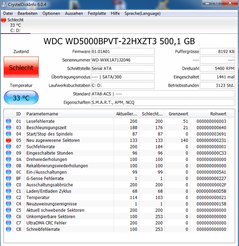Image resolution: width=239 pixels, height=246 pixels.
Task: Open the Aussehen menu
Action: click(74, 13)
